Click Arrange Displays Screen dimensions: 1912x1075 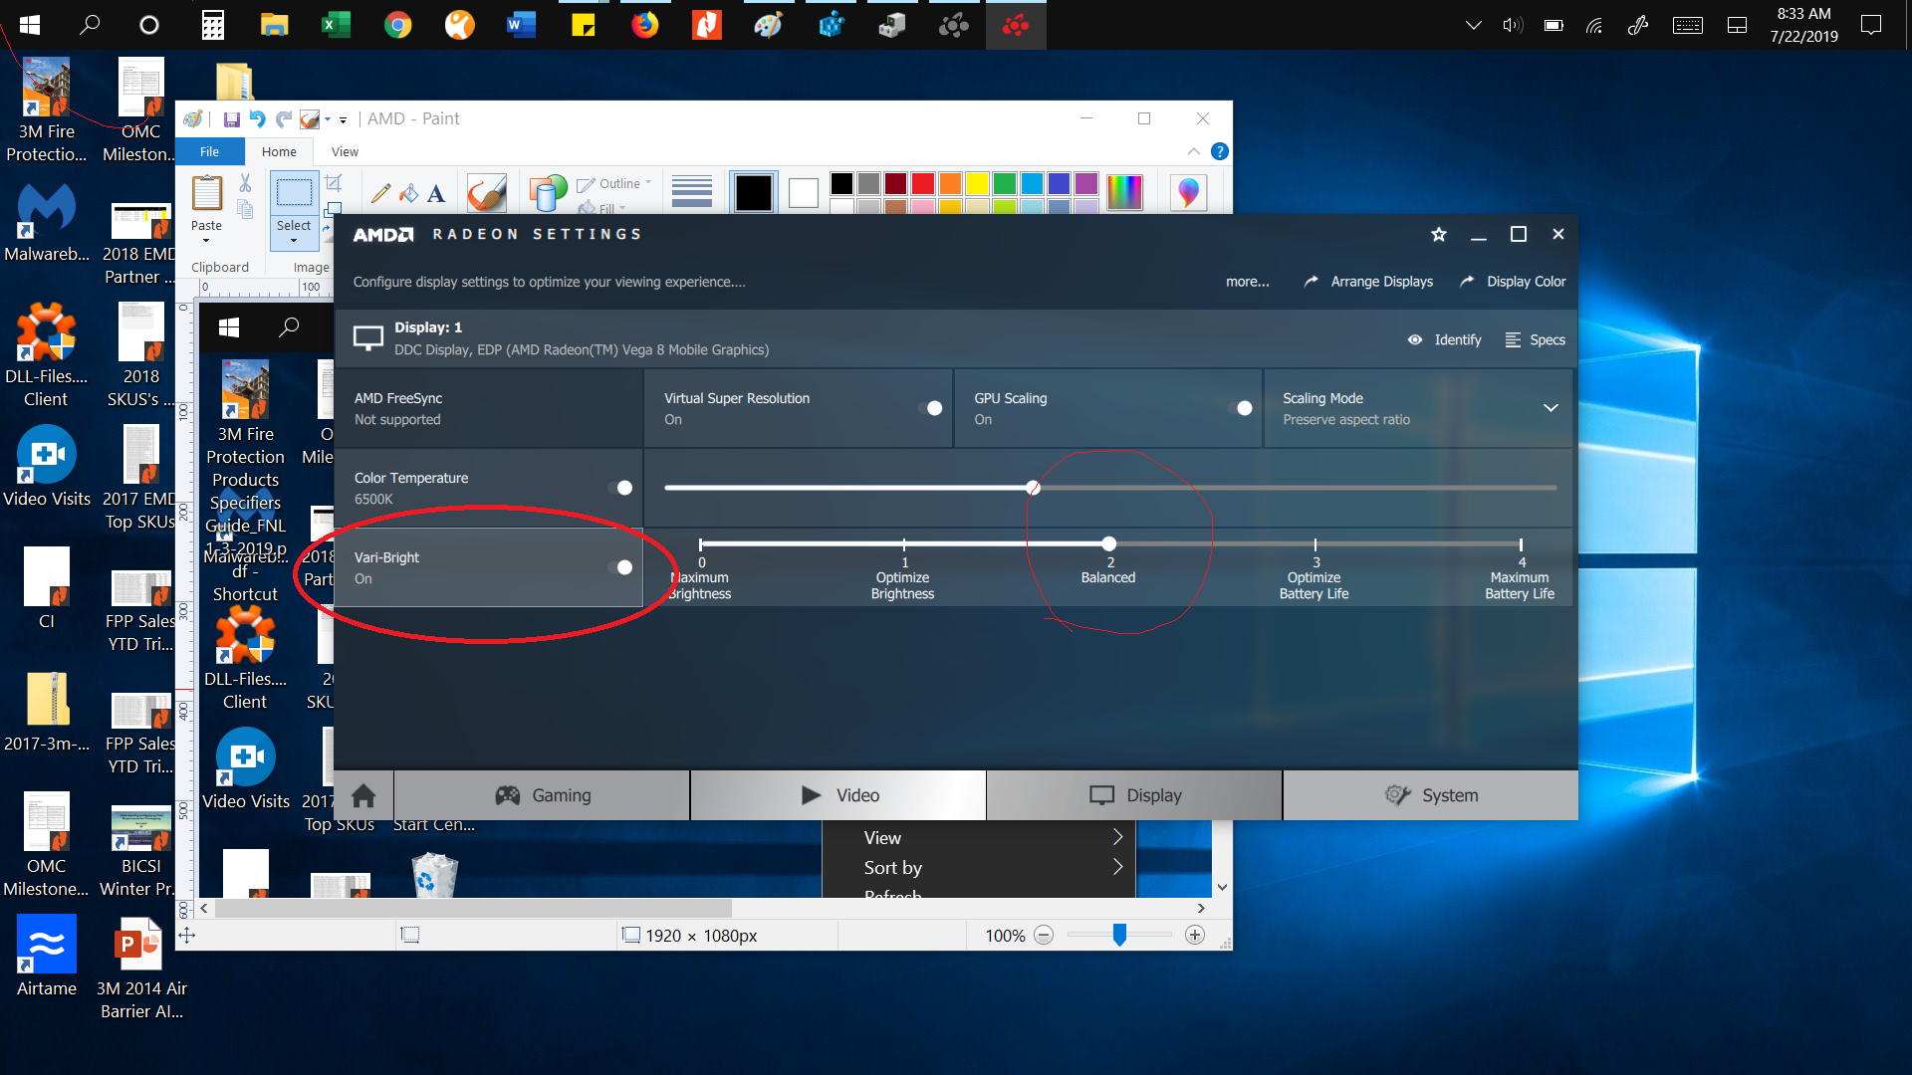1368,282
